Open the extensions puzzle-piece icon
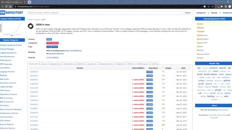This screenshot has height=130, width=232. (x=221, y=6)
